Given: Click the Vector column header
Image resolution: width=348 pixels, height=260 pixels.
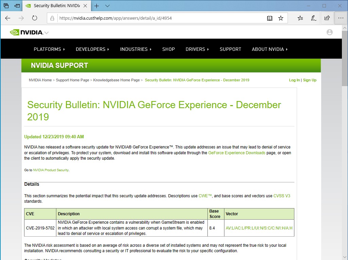Looking at the screenshot, I should [259, 214].
